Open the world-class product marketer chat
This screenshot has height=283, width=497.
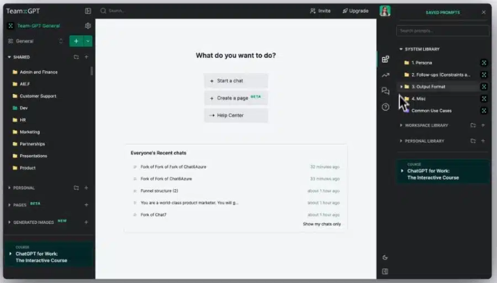click(x=189, y=203)
